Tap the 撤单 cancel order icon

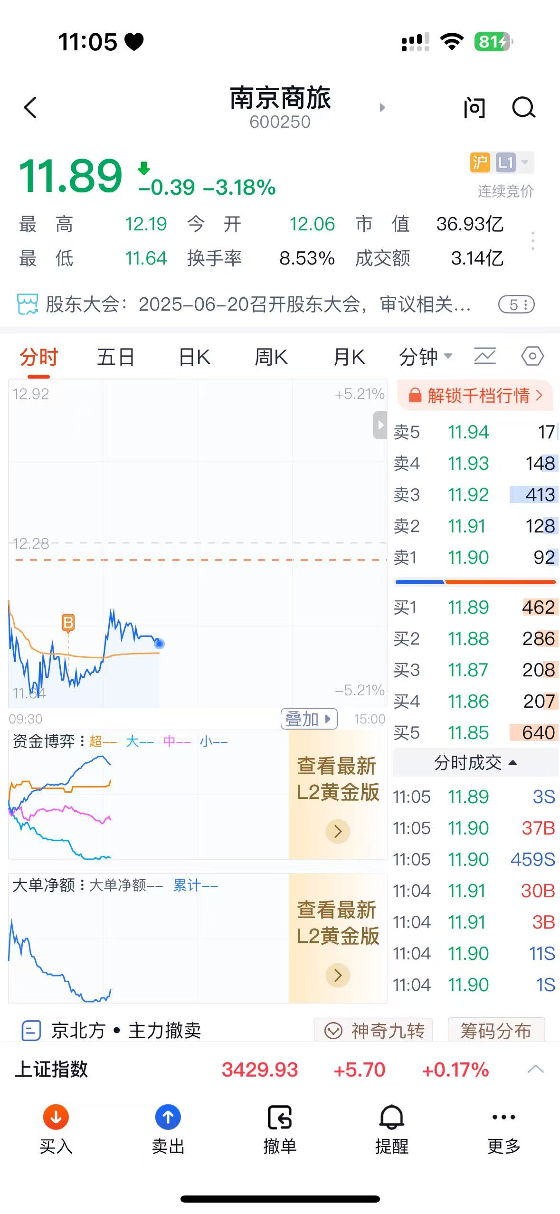pos(280,1117)
